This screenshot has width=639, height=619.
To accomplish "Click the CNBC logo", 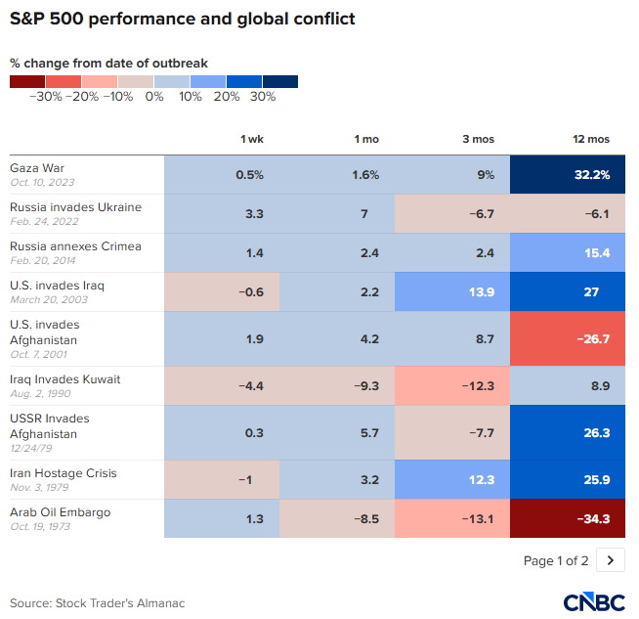I will [x=593, y=601].
